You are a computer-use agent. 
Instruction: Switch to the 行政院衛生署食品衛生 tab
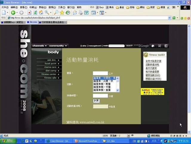[53, 22]
